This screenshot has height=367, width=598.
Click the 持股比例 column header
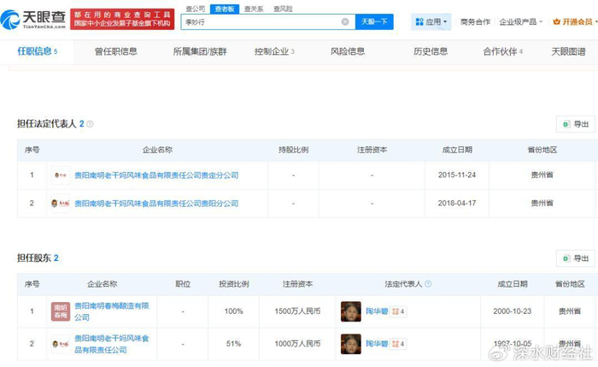click(293, 150)
